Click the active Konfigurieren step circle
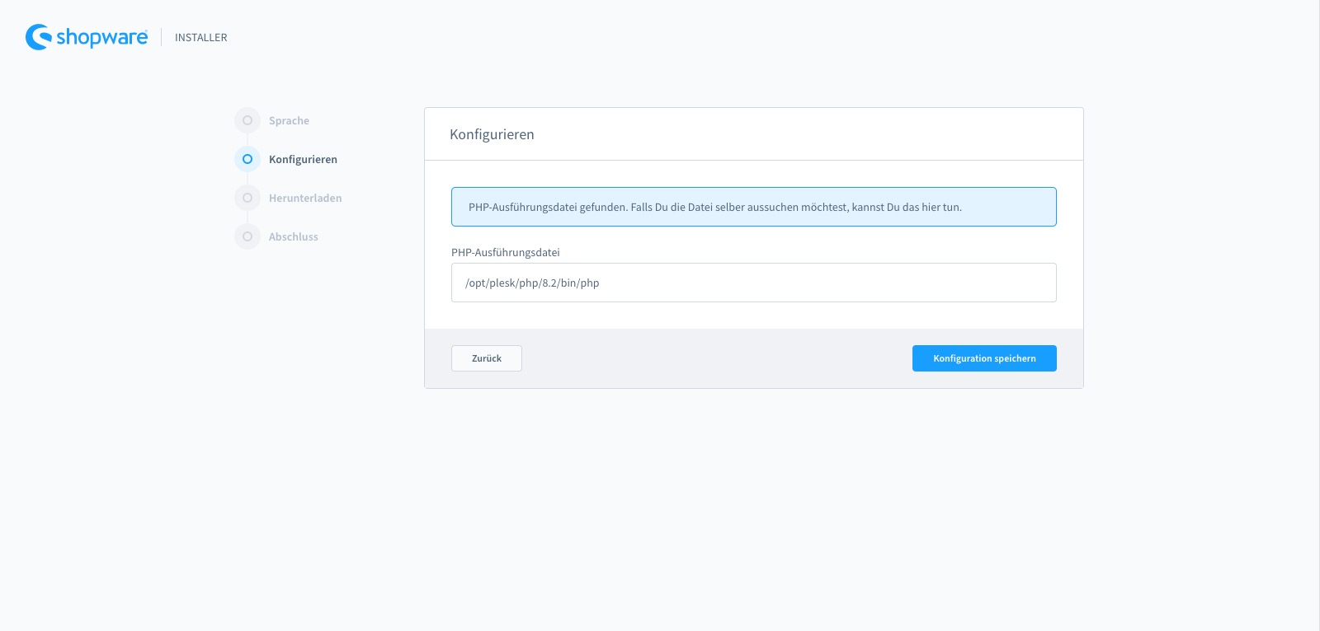 coord(247,159)
